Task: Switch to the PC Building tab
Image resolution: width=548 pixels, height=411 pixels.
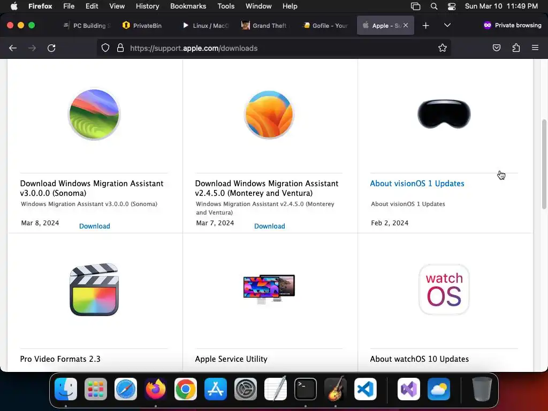Action: [87, 26]
